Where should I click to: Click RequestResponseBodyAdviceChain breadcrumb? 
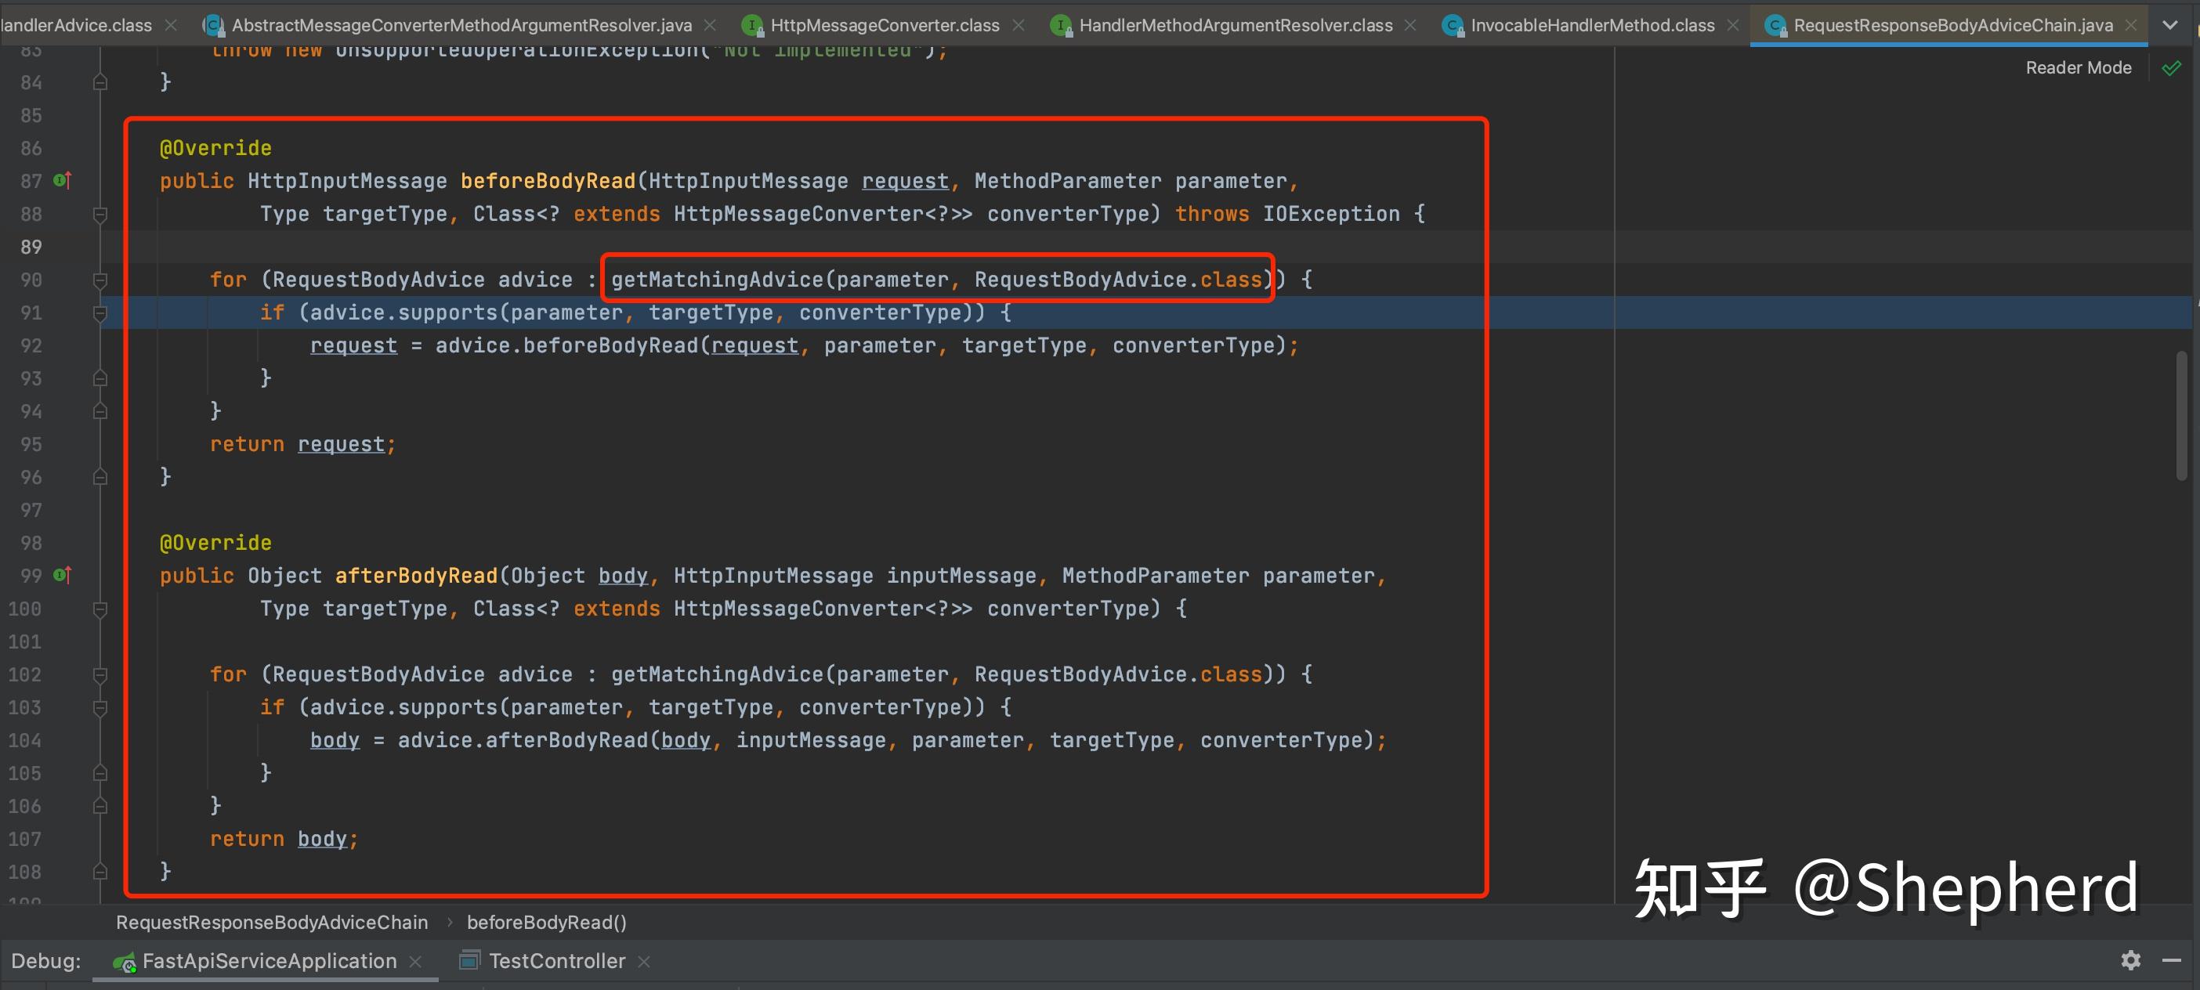[272, 923]
